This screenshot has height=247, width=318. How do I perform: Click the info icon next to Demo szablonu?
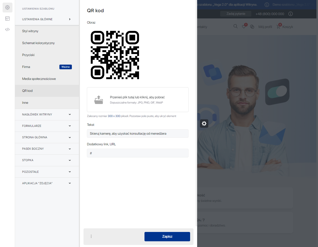tap(267, 4)
